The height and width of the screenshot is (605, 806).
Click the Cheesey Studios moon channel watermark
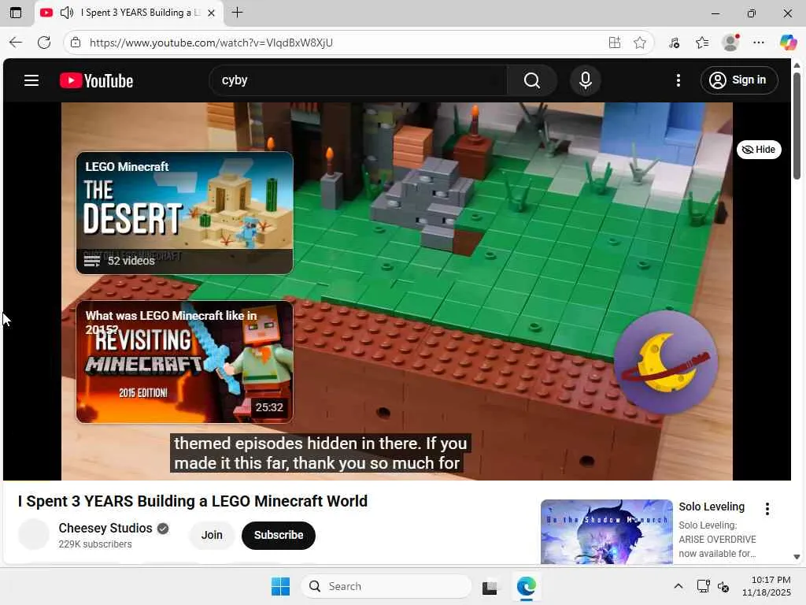pos(666,362)
